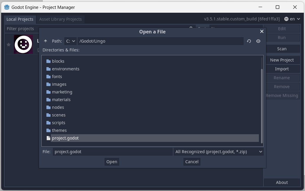Toggle hidden files visibility
The image size is (305, 191).
258,41
